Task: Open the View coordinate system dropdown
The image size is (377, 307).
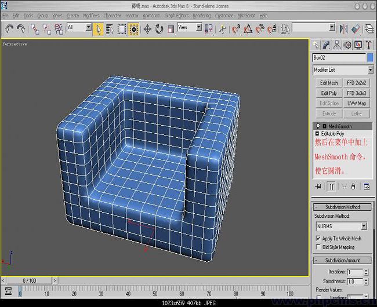Action: click(x=199, y=27)
